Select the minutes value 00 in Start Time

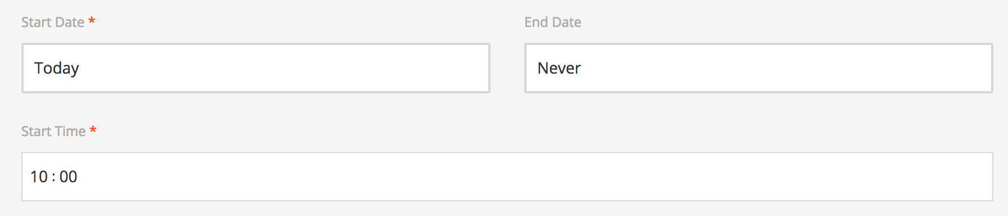click(69, 177)
